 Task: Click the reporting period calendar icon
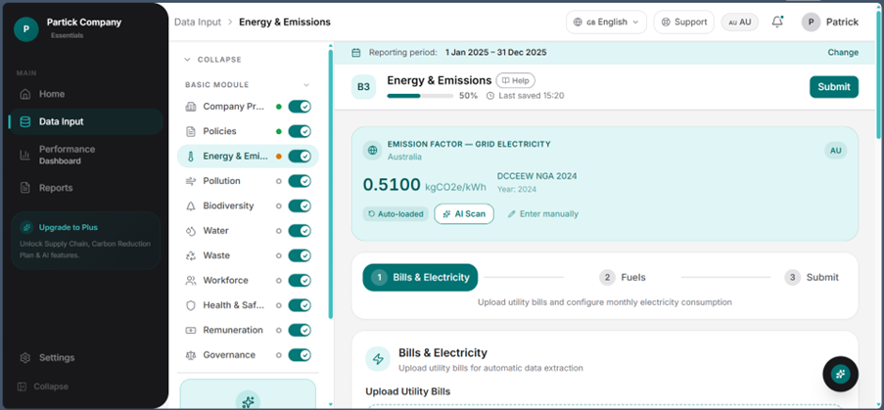pos(356,53)
